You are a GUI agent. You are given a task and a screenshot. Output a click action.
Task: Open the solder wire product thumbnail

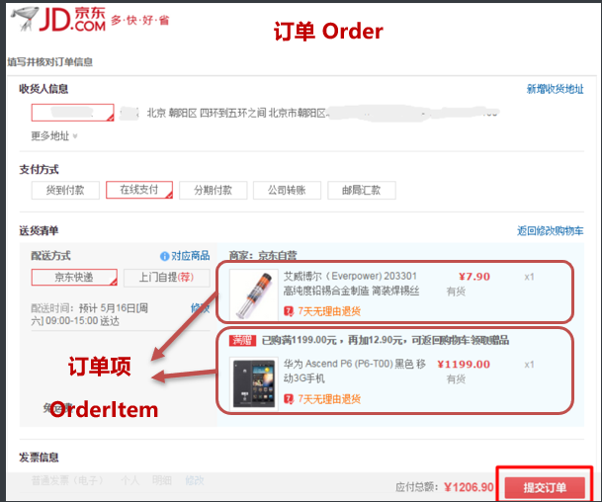[254, 294]
